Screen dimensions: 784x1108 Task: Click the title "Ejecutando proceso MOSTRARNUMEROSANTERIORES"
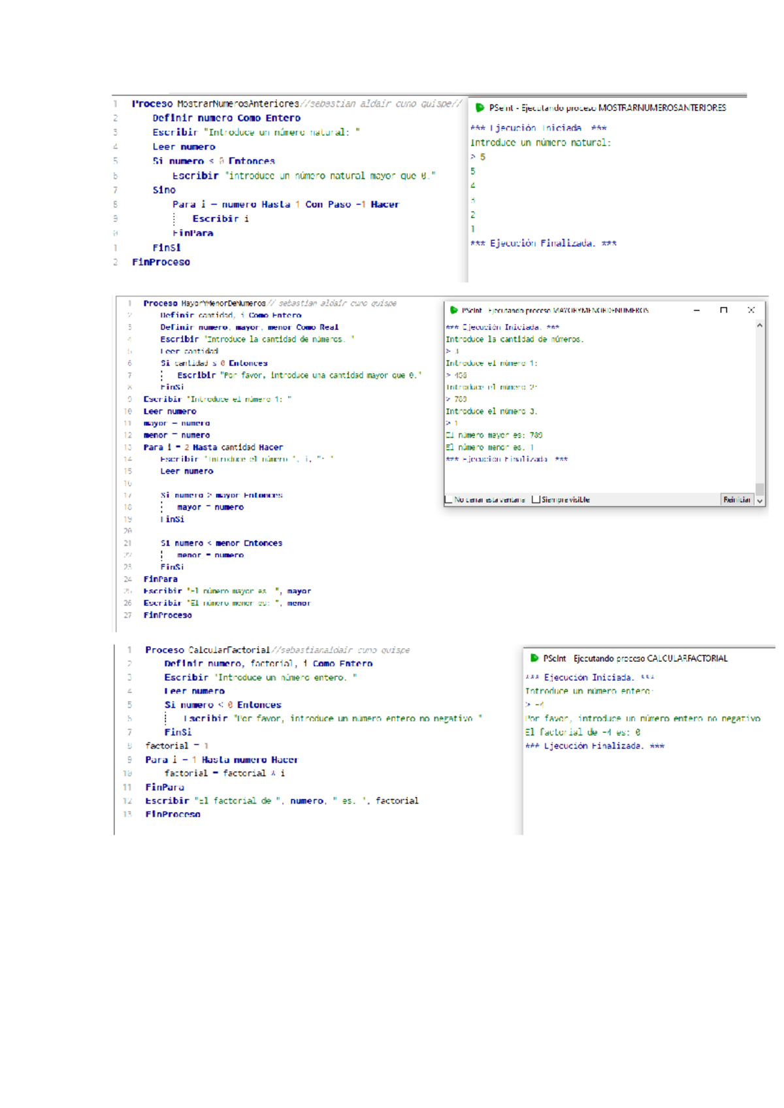click(623, 108)
